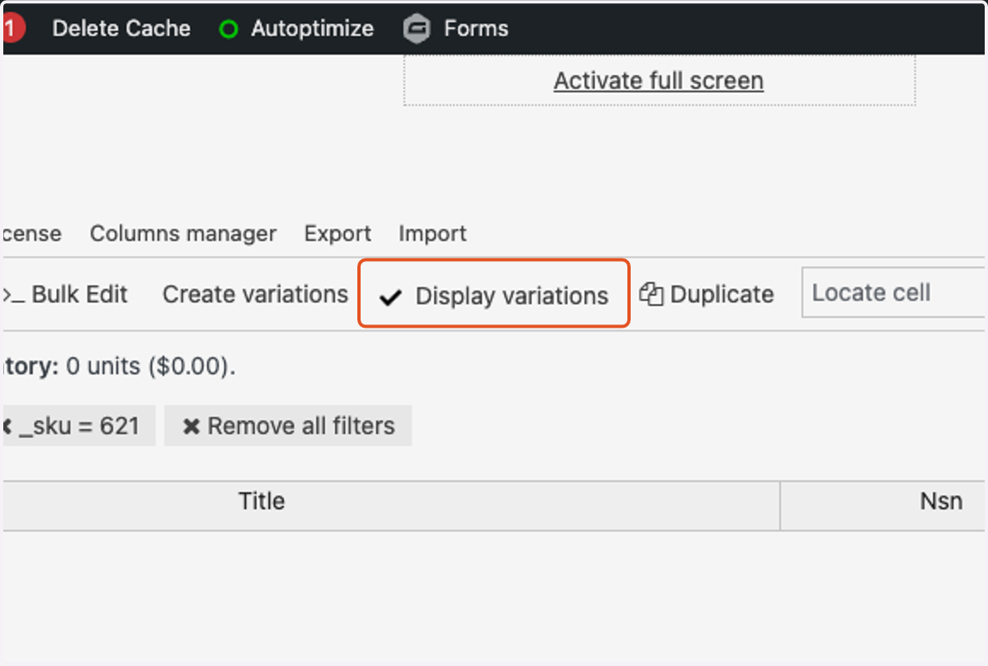Screen dimensions: 988x666
Task: Click the Title column header
Action: [392, 505]
